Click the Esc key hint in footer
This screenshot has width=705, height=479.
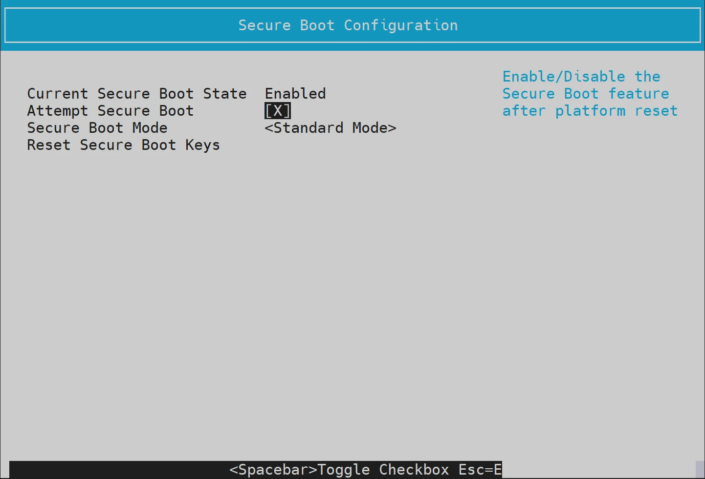[x=480, y=470]
